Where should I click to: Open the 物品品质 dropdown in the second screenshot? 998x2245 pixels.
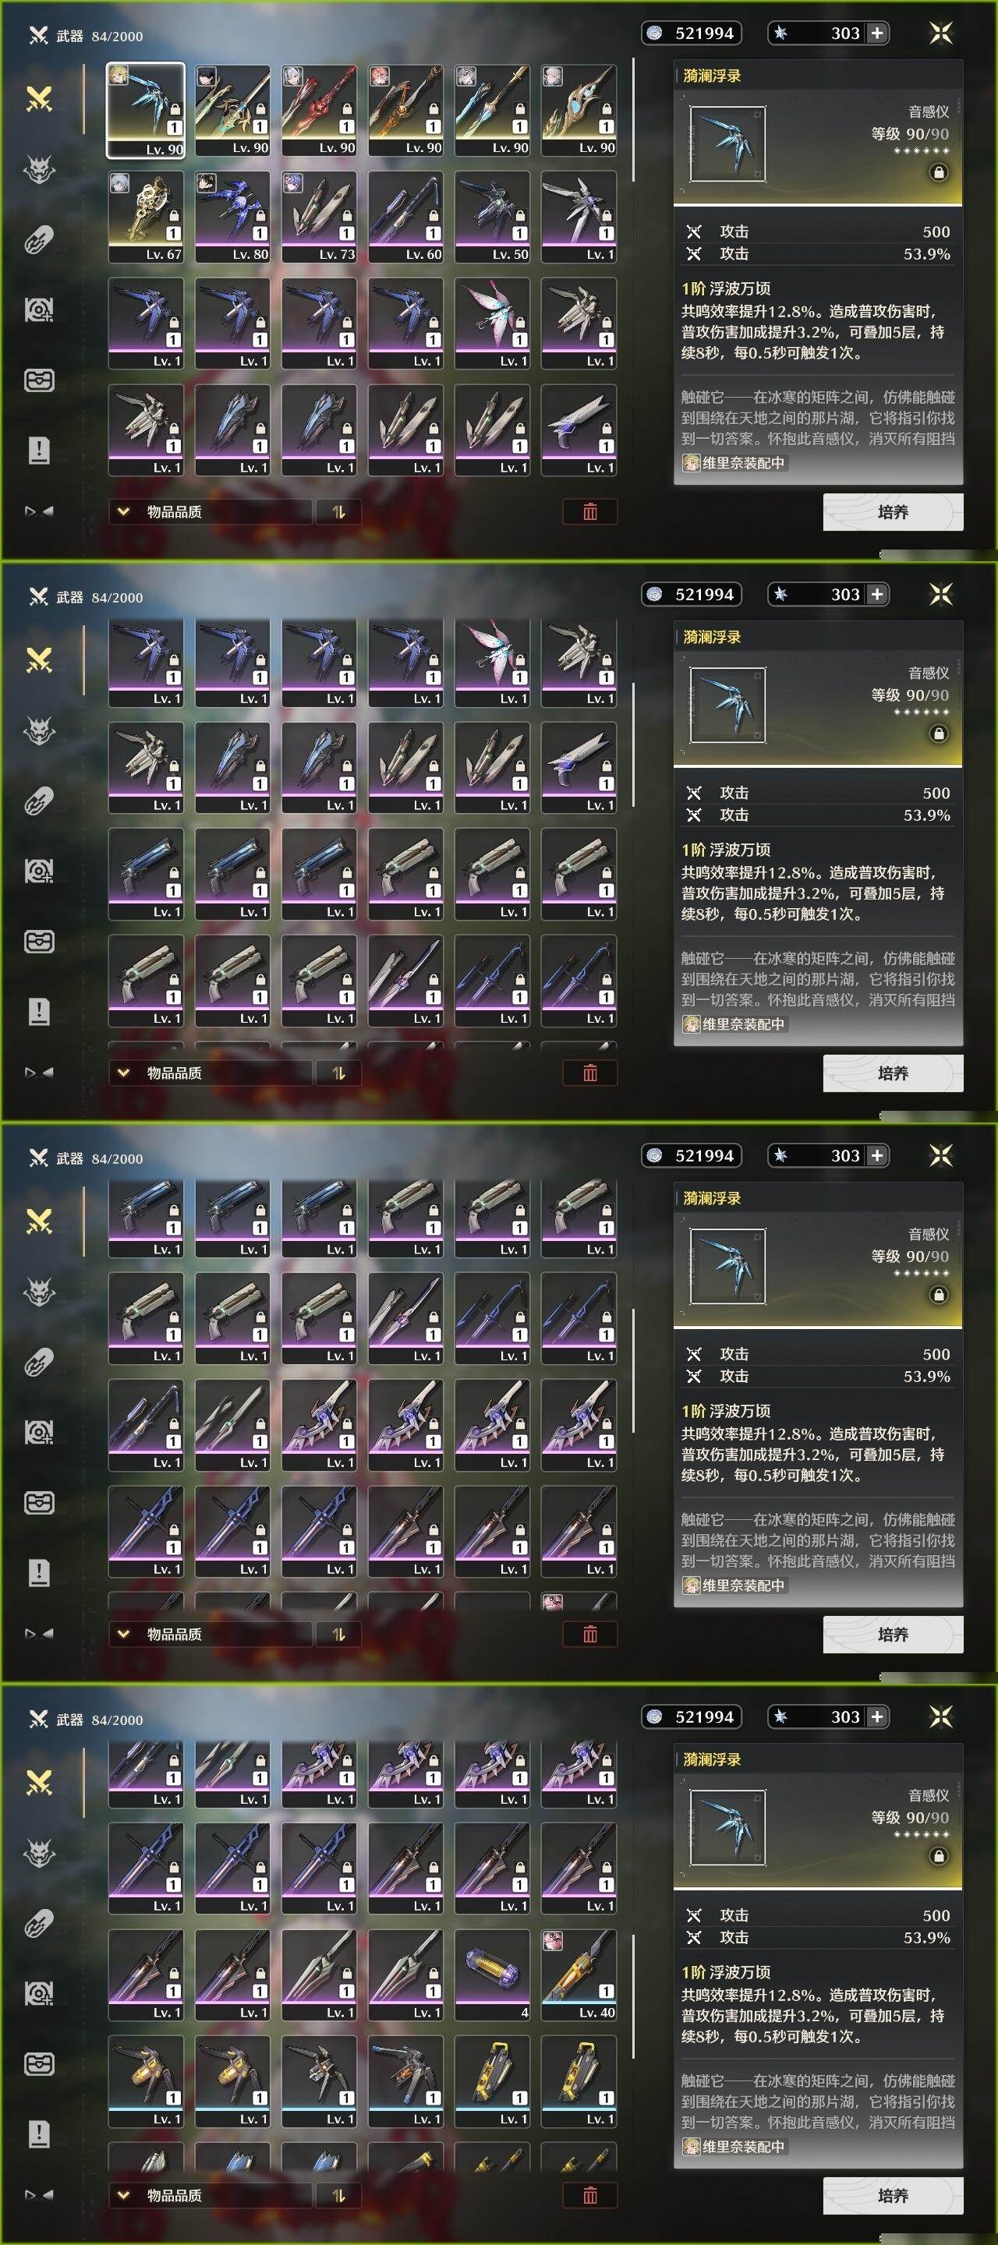[x=210, y=1073]
